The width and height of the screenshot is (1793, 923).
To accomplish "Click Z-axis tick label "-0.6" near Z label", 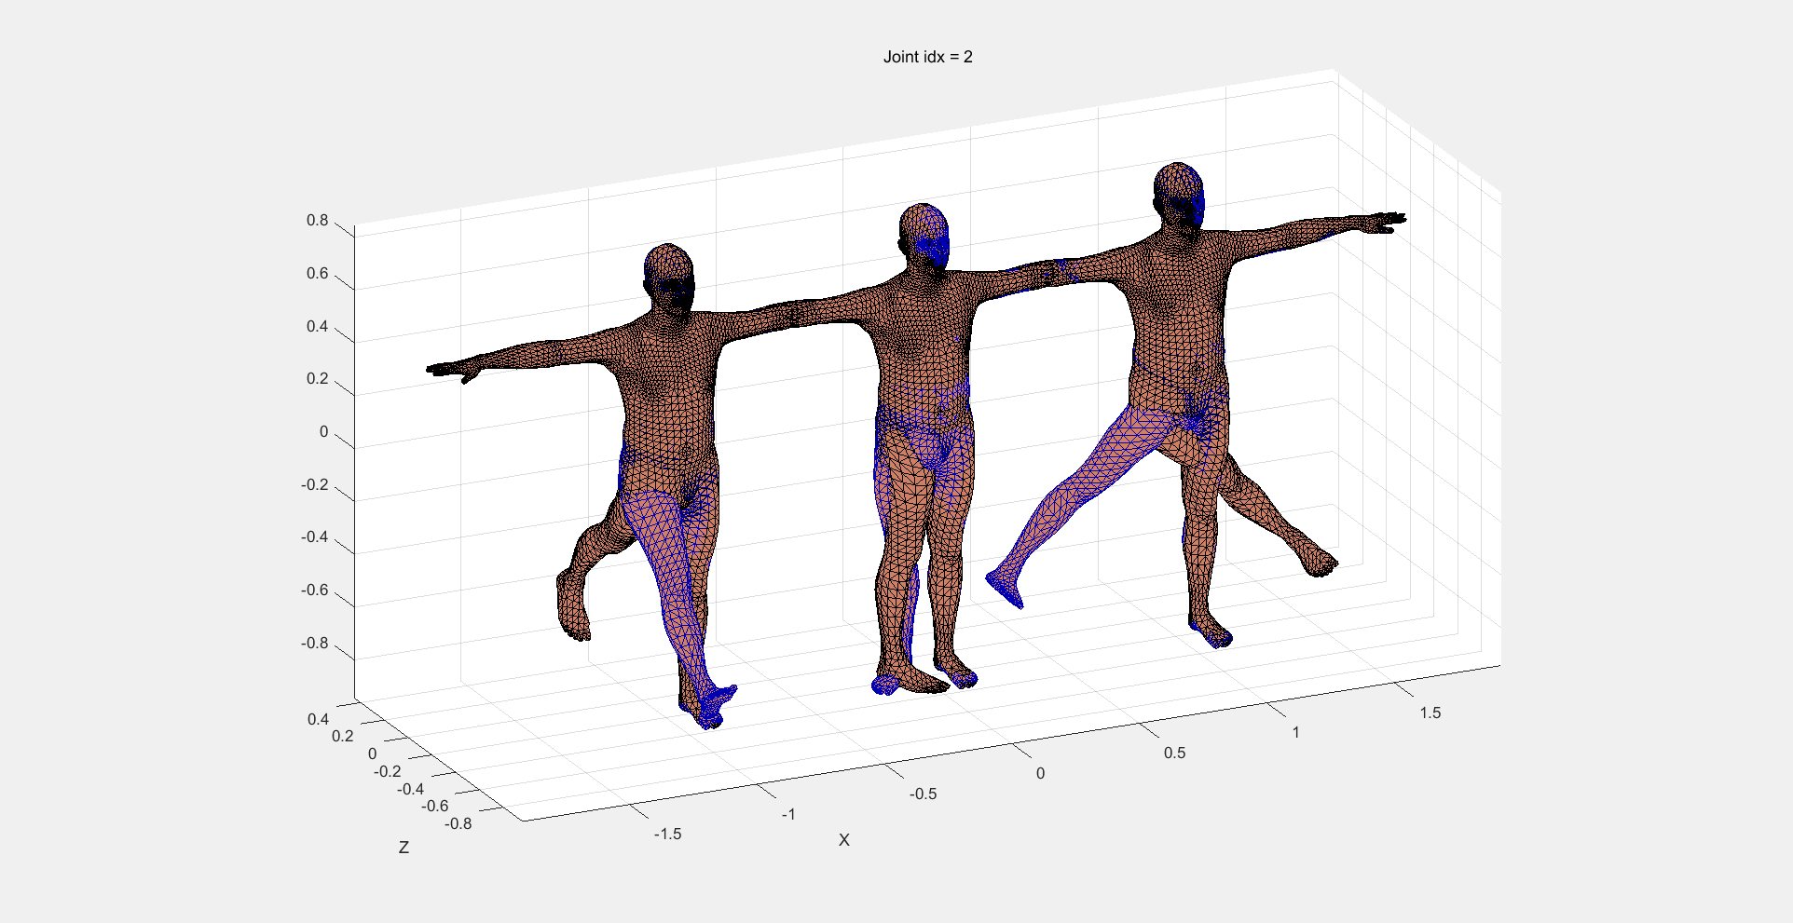I will pos(434,806).
